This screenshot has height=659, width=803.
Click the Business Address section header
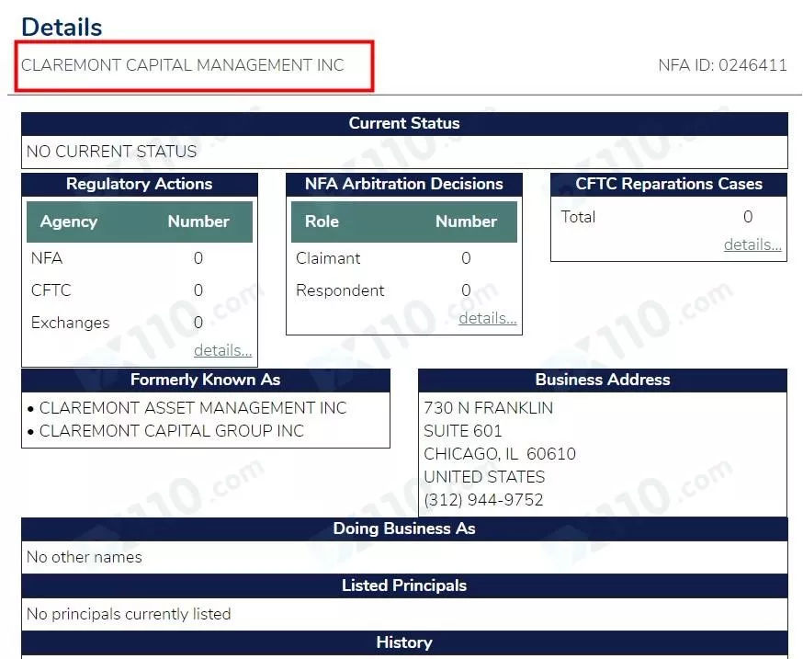coord(603,380)
